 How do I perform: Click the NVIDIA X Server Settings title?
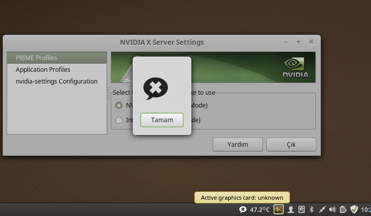coord(162,42)
